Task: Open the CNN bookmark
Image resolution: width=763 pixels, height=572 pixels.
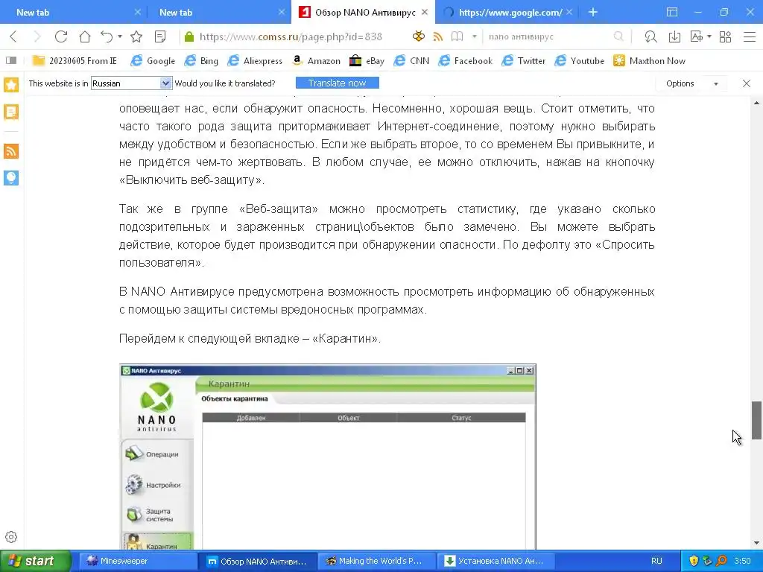Action: pyautogui.click(x=411, y=61)
